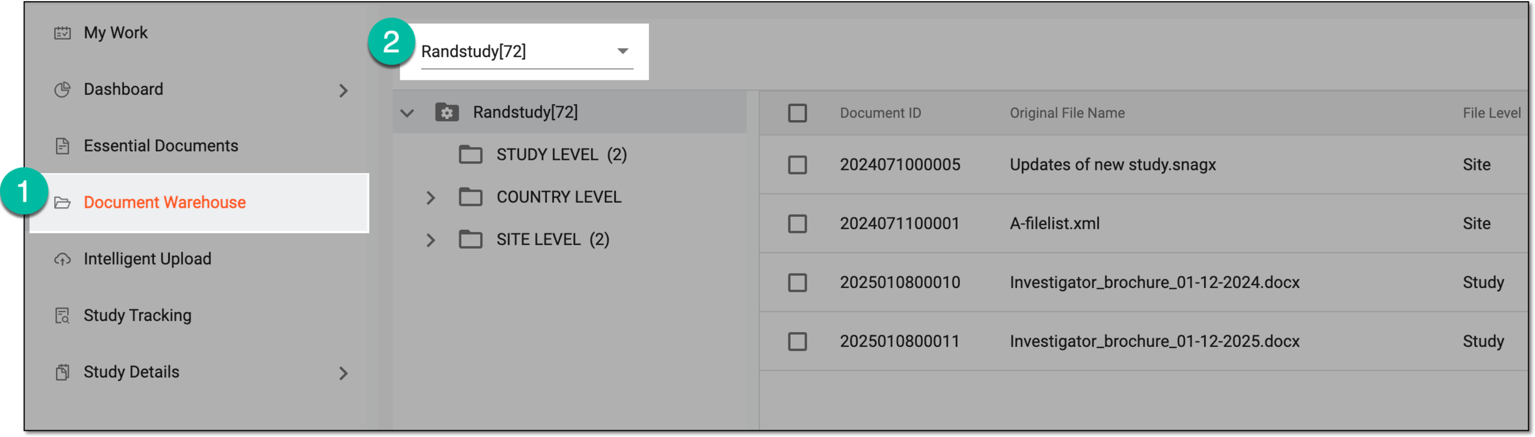1535x437 pixels.
Task: Click document ID 2025010800011
Action: (900, 341)
